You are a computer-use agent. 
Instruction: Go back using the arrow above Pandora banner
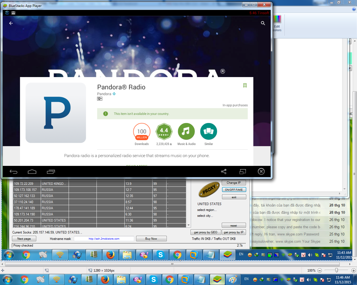11,23
